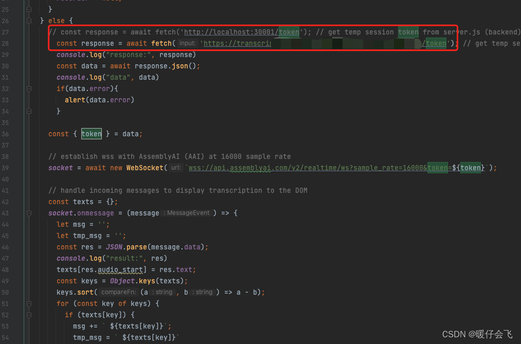Click response.json() on line 30
The width and height of the screenshot is (521, 344).
[165, 66]
